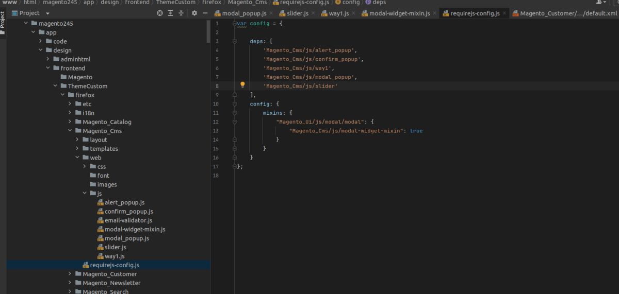Close the modal-widget-mixin.js tab

click(434, 13)
